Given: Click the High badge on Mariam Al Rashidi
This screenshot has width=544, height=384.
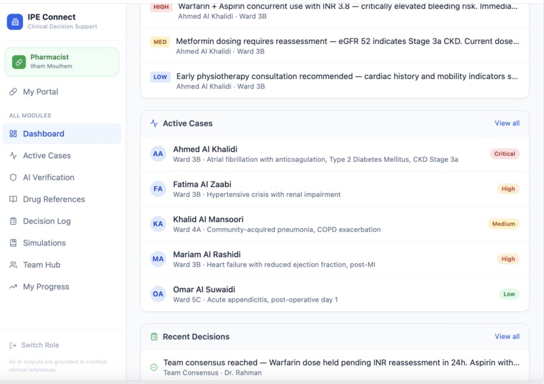Looking at the screenshot, I should (x=508, y=259).
